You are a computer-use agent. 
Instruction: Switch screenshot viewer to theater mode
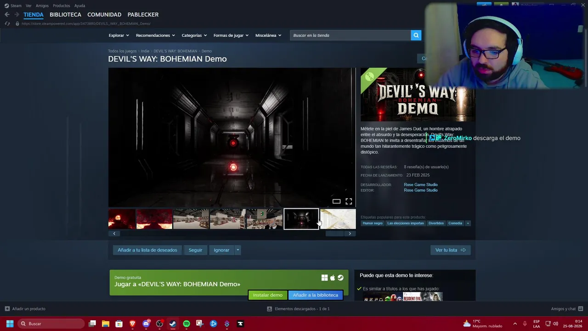pos(336,201)
